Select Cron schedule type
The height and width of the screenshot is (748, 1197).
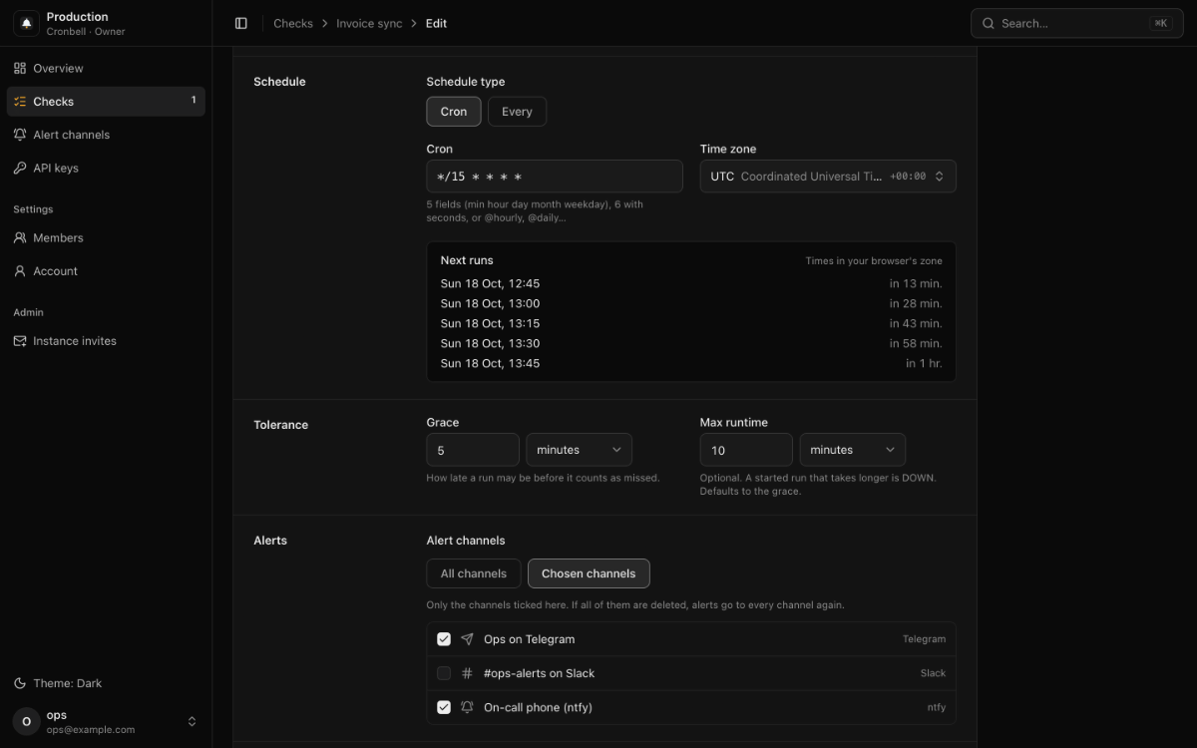(x=454, y=112)
